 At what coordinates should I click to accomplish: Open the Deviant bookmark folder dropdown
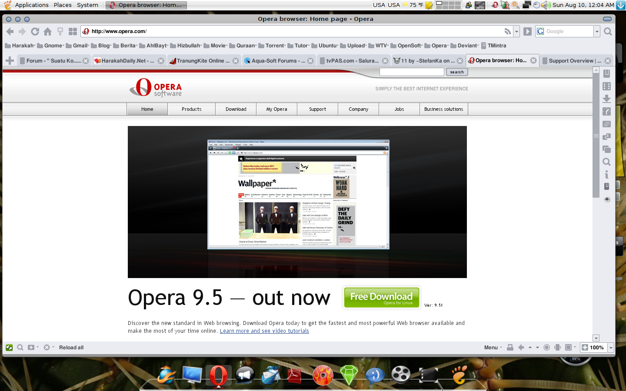[465, 46]
